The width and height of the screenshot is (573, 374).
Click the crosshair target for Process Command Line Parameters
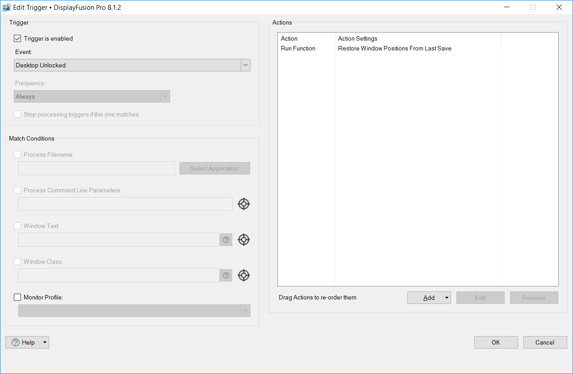(x=243, y=204)
